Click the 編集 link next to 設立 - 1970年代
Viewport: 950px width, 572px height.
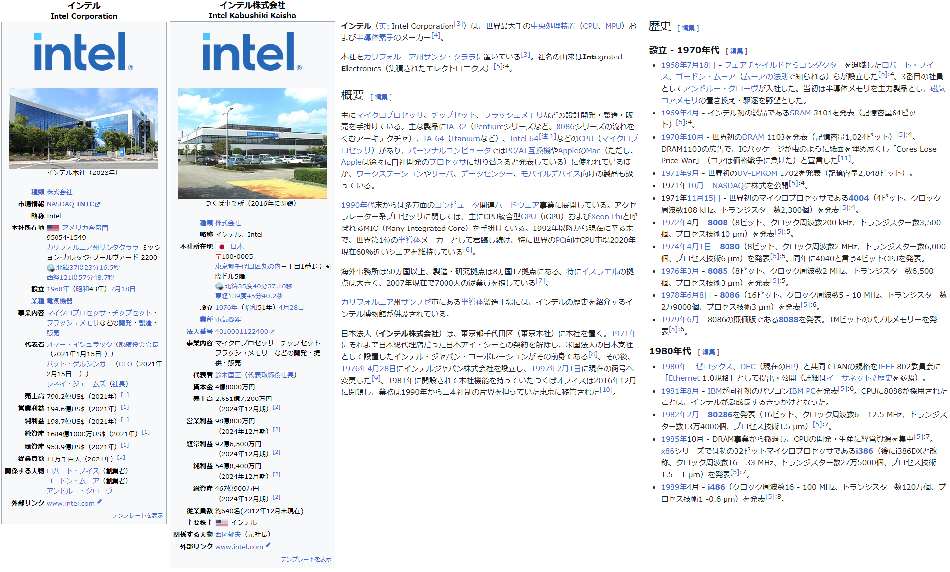click(736, 51)
